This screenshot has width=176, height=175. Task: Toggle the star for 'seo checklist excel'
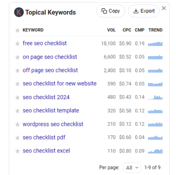pyautogui.click(x=18, y=151)
